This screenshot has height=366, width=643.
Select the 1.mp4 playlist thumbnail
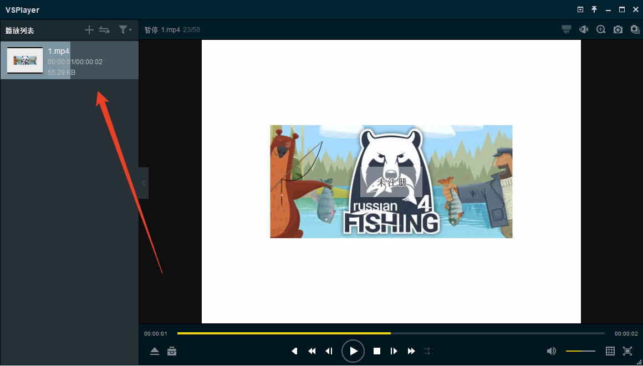tap(25, 60)
